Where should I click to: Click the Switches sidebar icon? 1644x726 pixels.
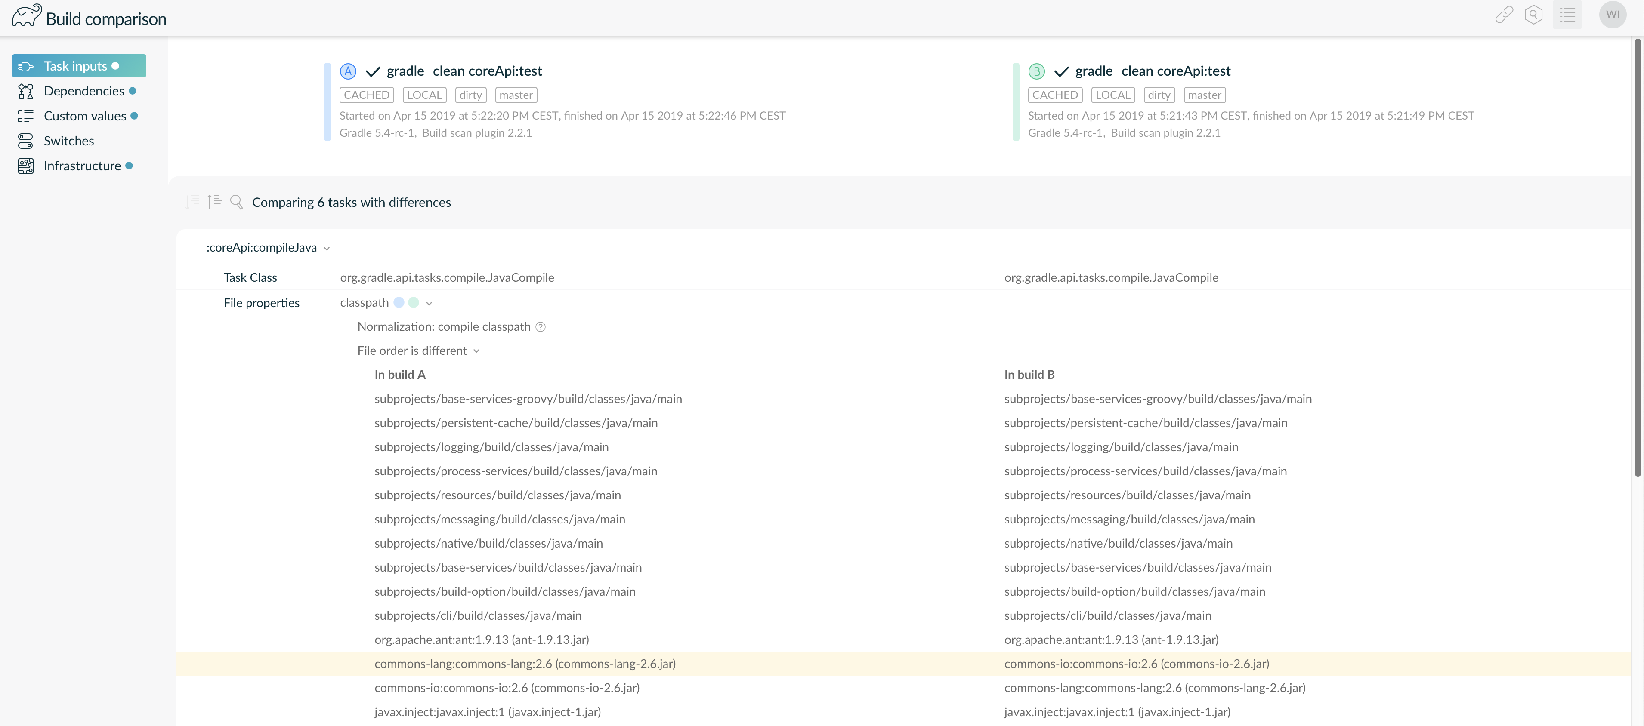tap(25, 140)
